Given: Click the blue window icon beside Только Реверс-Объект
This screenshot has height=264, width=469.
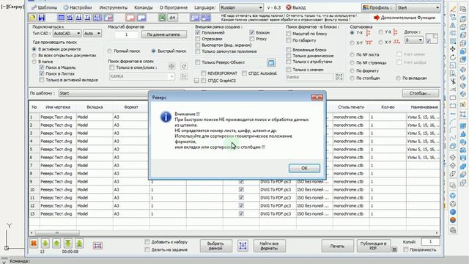Looking at the screenshot, I should point(271,62).
